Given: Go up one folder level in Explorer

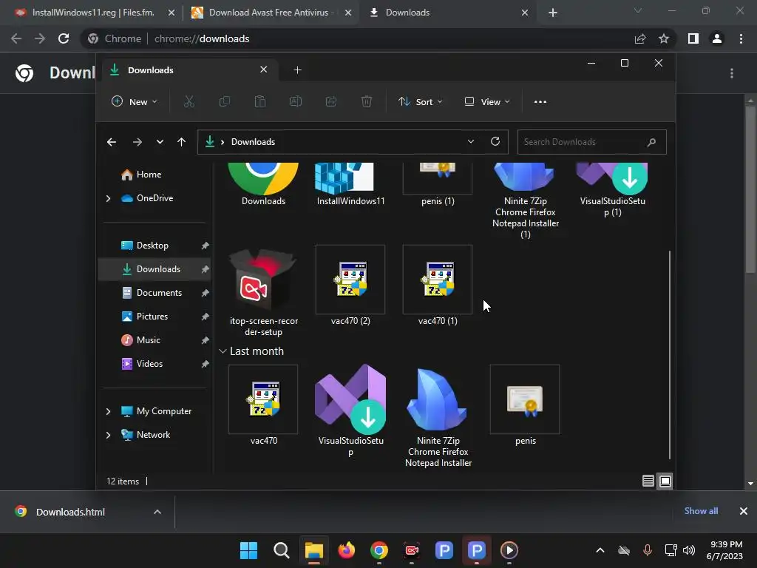Looking at the screenshot, I should [x=182, y=142].
